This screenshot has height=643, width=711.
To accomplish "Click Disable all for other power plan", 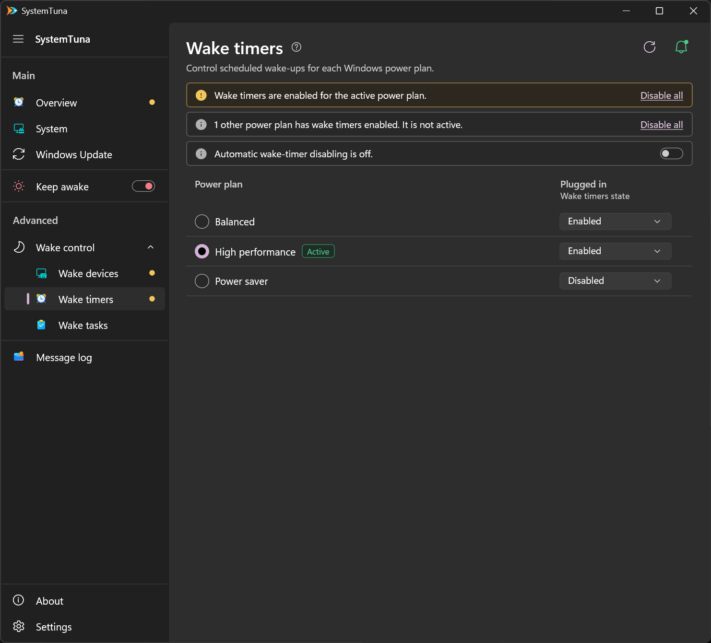I will tap(662, 125).
